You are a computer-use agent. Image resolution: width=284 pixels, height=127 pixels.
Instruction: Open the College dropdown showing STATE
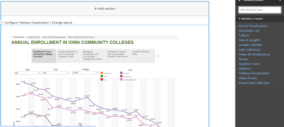click(85, 73)
